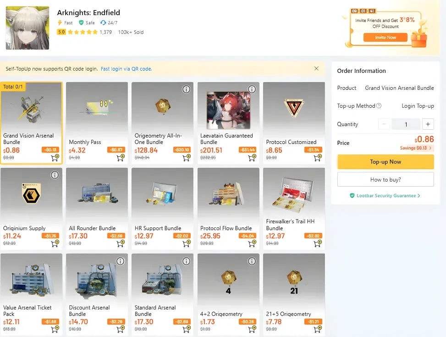Click the quantity input field
Image resolution: width=446 pixels, height=337 pixels.
click(x=406, y=124)
